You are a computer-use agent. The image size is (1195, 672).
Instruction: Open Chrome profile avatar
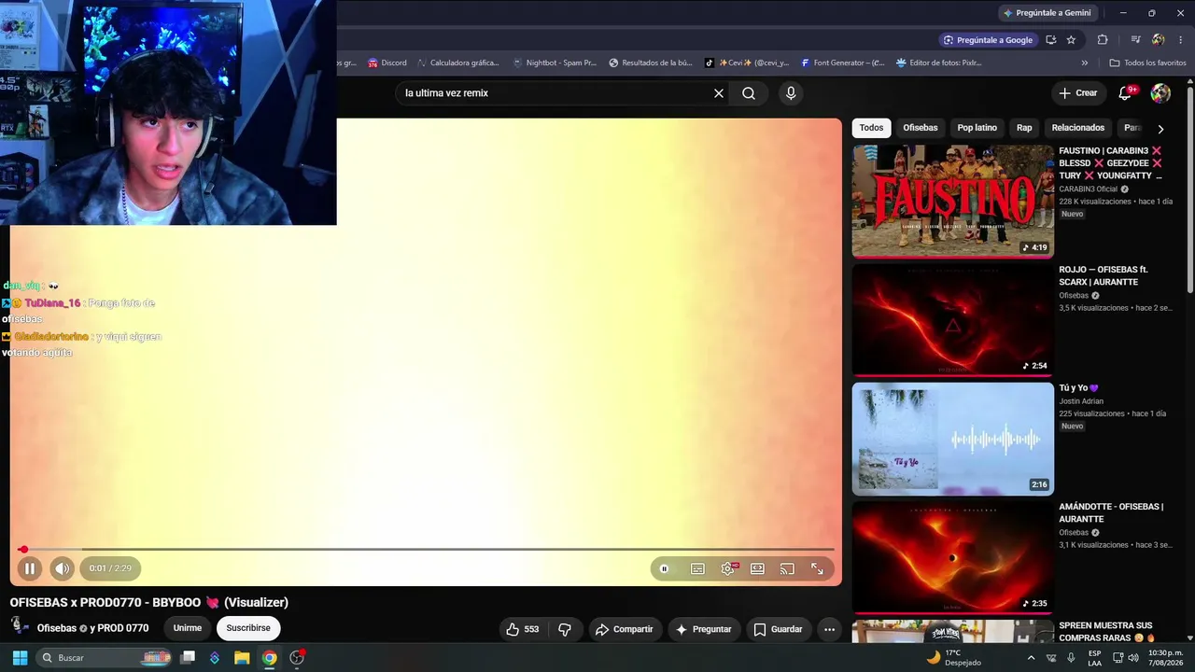point(1159,40)
